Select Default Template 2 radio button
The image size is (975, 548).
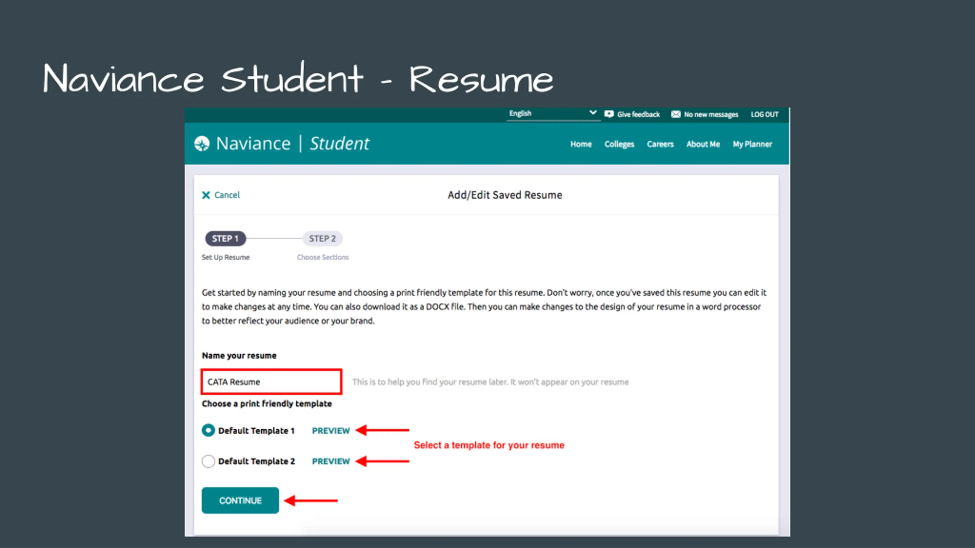click(208, 461)
